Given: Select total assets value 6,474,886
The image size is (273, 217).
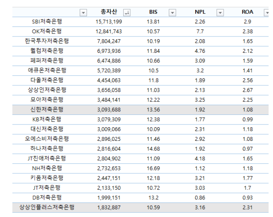Looking at the screenshot, I should point(109,61).
